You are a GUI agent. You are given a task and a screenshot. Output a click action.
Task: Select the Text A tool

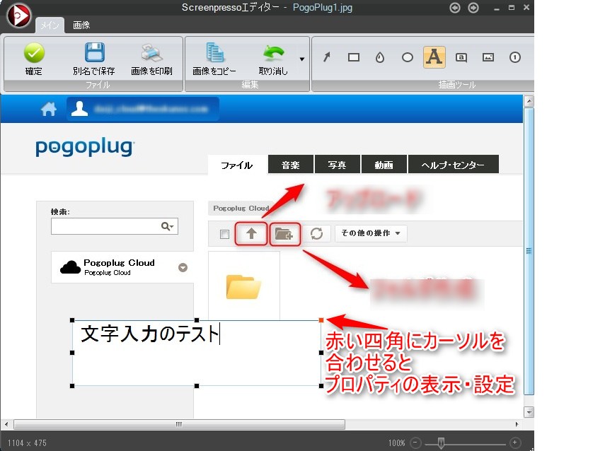(434, 57)
